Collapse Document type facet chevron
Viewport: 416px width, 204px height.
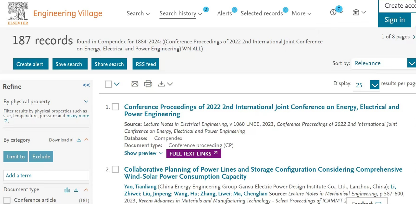[x=86, y=190]
